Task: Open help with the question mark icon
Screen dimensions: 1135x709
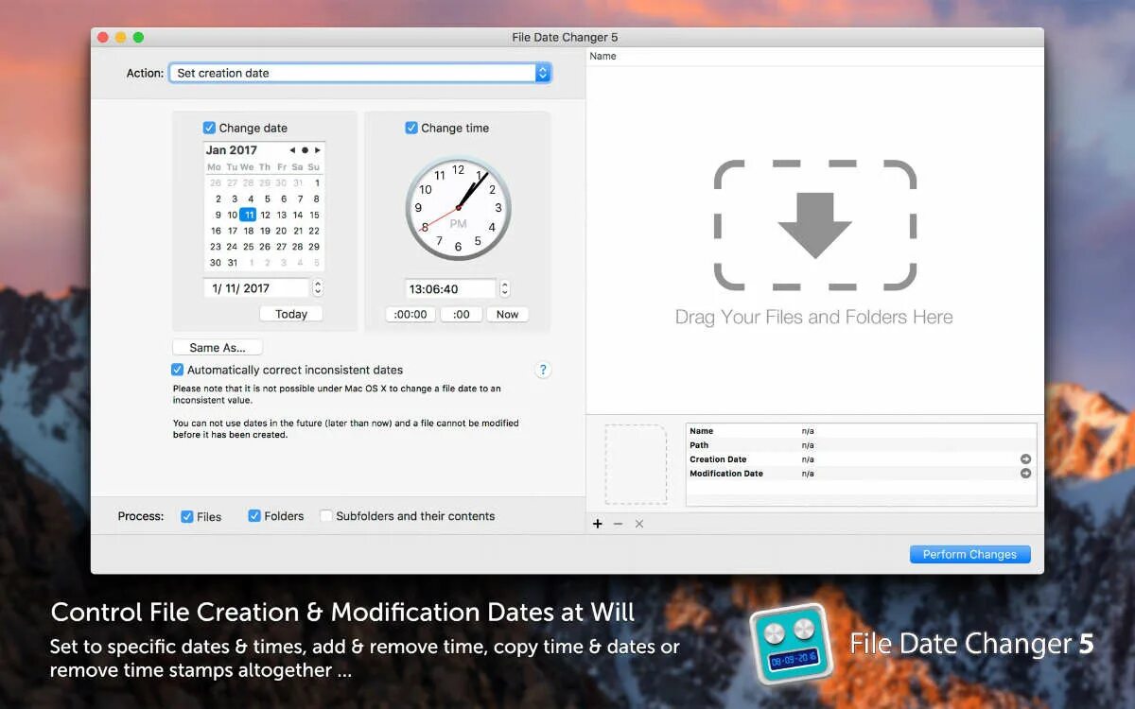Action: pos(543,370)
